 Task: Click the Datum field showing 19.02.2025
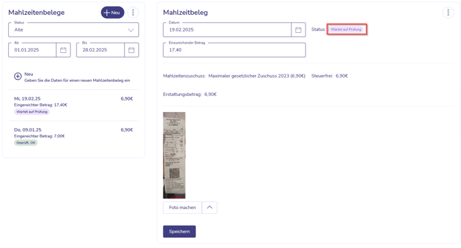click(227, 29)
